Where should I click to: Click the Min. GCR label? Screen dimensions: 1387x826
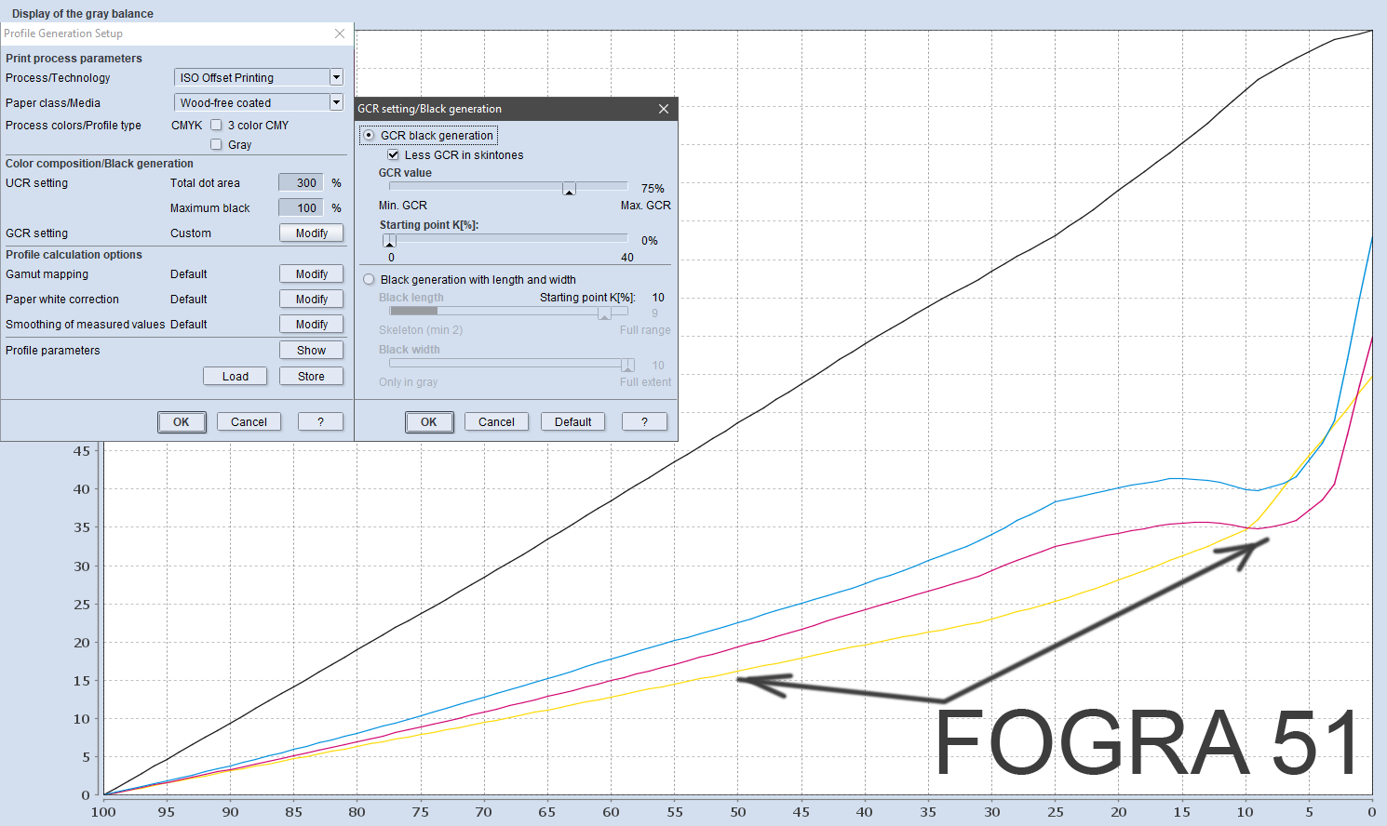click(403, 206)
